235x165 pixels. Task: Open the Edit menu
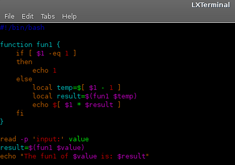[27, 16]
